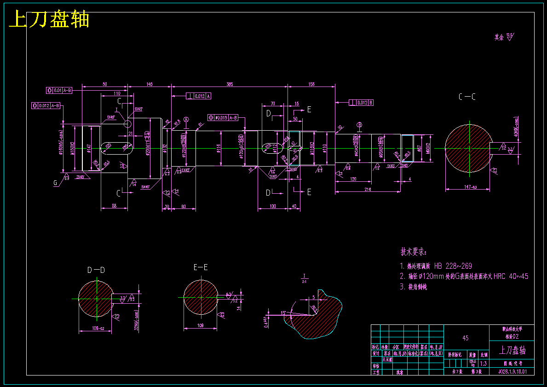Image resolution: width=547 pixels, height=387 pixels.
Task: Click the 图纸代号 cell
Action: tap(512, 363)
